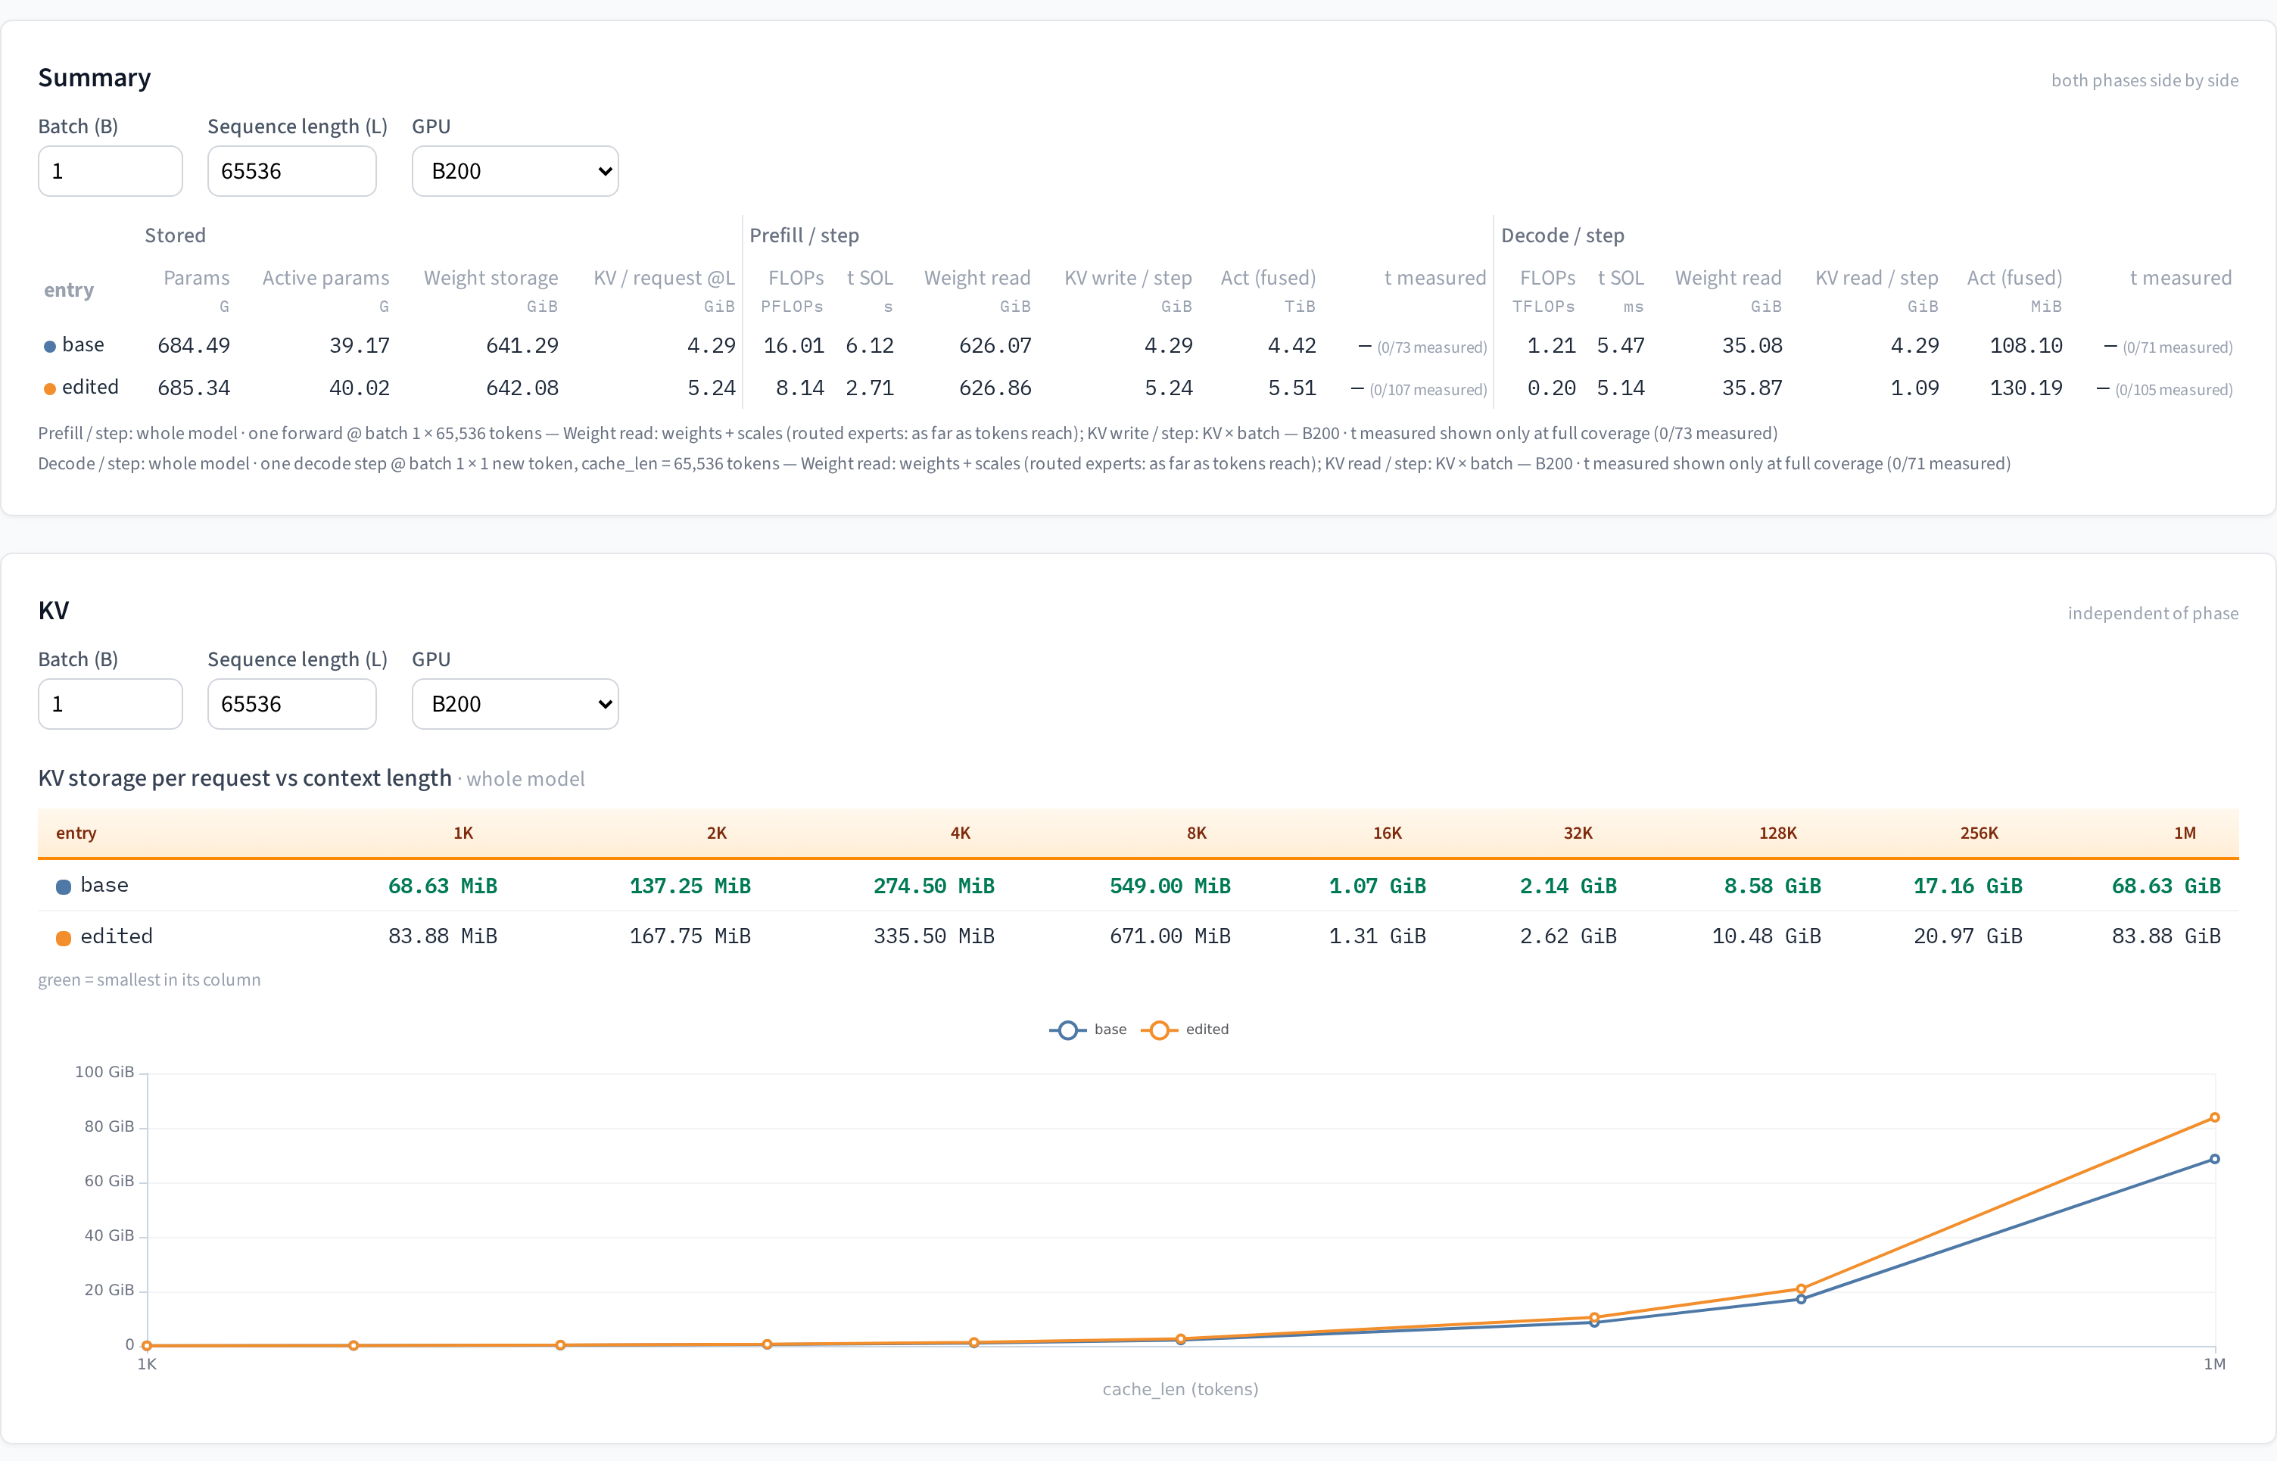Click the edited 10.48 GiB cell
The width and height of the screenshot is (2277, 1461).
1767,936
